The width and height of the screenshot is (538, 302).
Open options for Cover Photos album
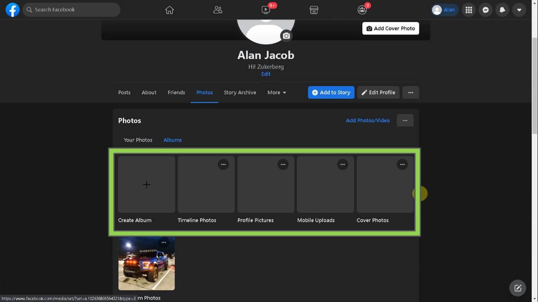(x=402, y=164)
